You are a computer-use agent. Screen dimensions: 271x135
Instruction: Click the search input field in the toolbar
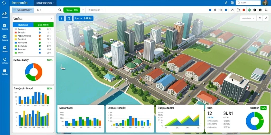(x=46, y=10)
